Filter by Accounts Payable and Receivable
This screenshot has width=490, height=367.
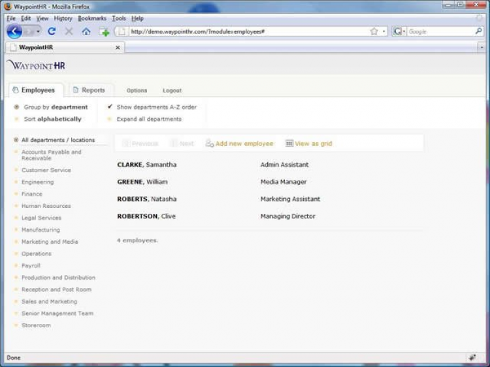(51, 155)
